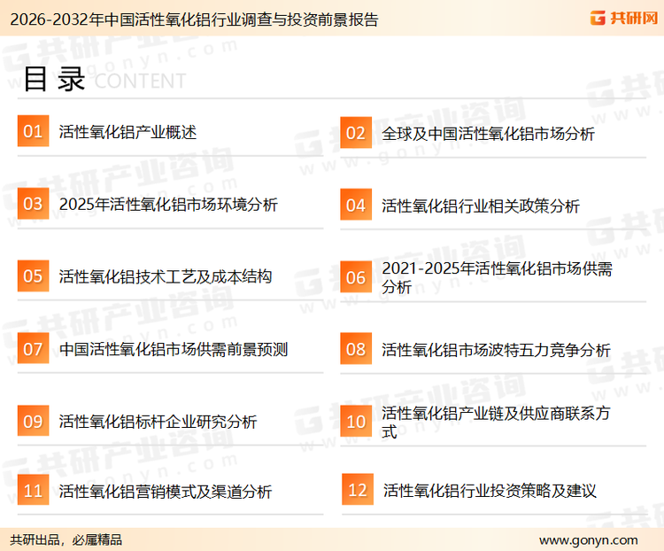Viewport: 664px width, 551px height.
Task: Select chapter 活性氧化铝行业投资策略及建议
Action: [490, 491]
